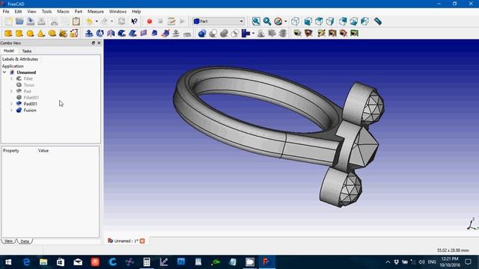The width and height of the screenshot is (479, 269).
Task: Collapse the Unnamed document tree node
Action: pyautogui.click(x=4, y=72)
